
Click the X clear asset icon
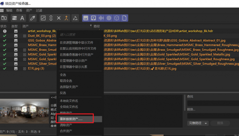[59, 18]
